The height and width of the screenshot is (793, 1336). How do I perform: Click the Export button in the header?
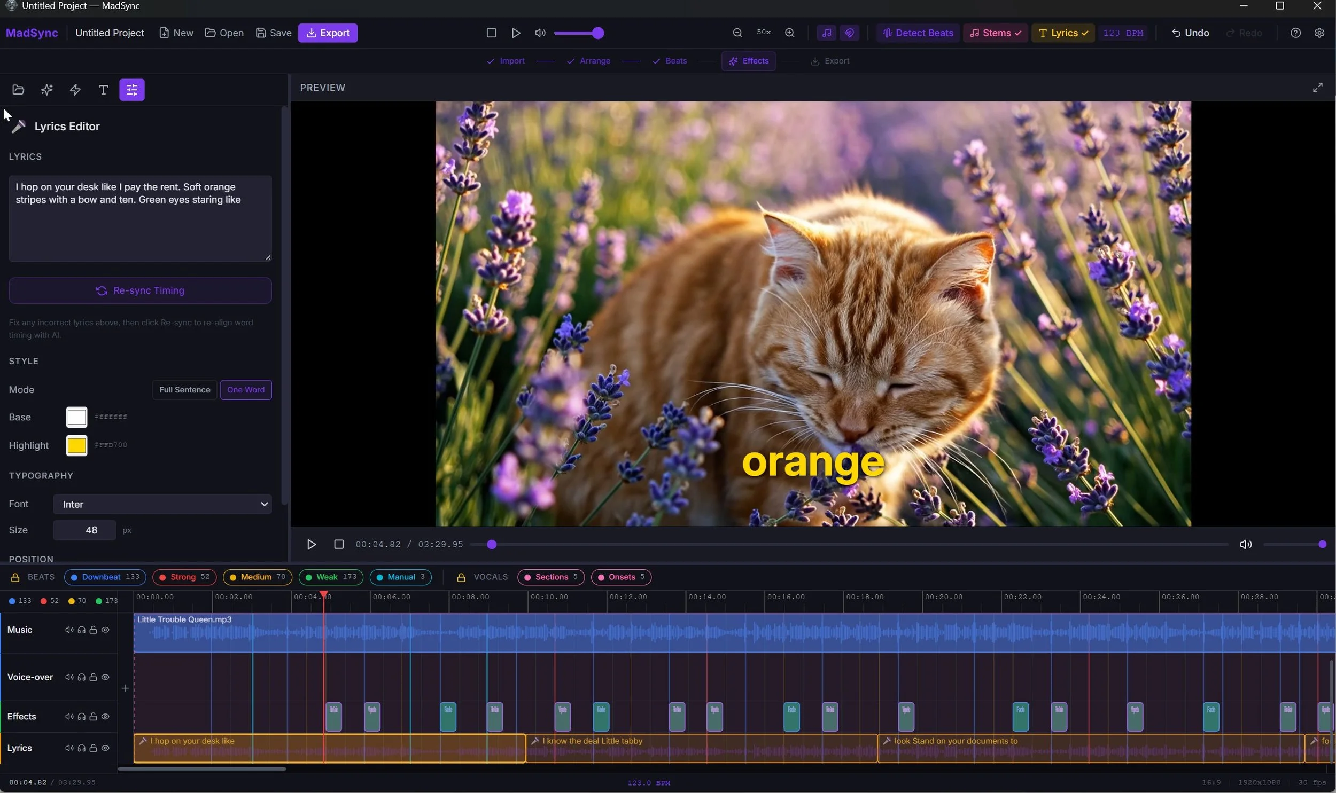(328, 33)
